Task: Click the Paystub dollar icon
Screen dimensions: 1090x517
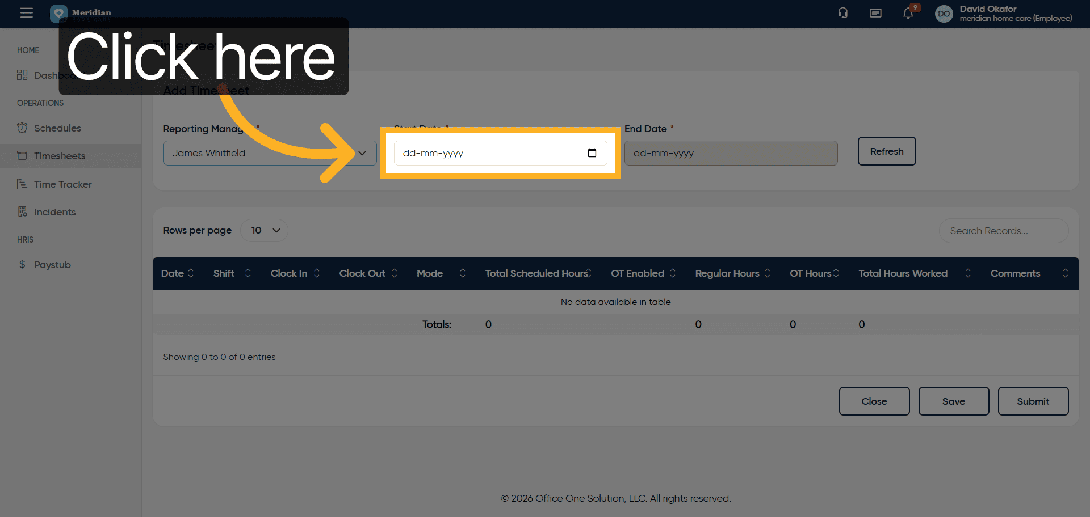Action: tap(22, 265)
